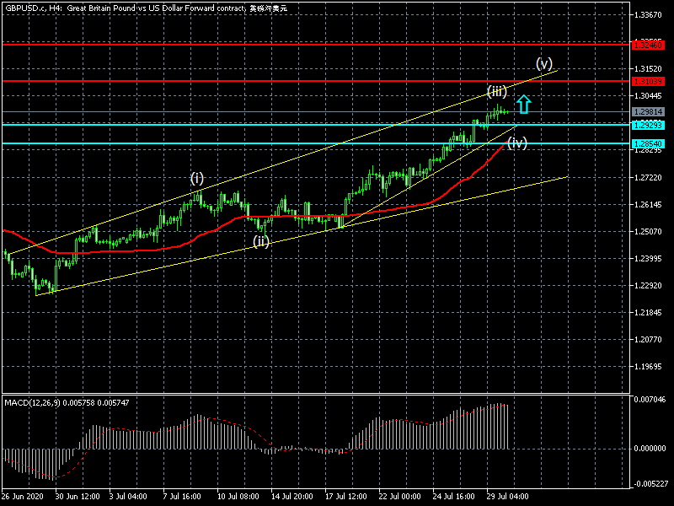Click the 1.33670 price scale value
The height and width of the screenshot is (506, 674).
(x=650, y=14)
